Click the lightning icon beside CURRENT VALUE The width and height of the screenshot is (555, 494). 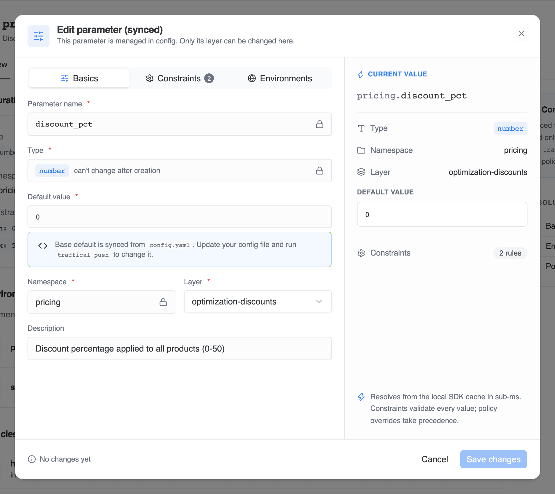click(361, 74)
